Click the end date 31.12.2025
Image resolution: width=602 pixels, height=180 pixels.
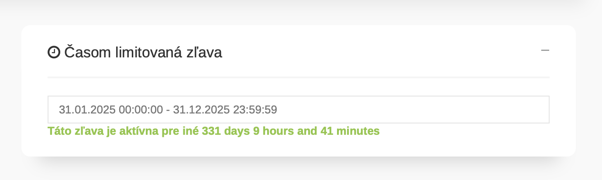(201, 110)
